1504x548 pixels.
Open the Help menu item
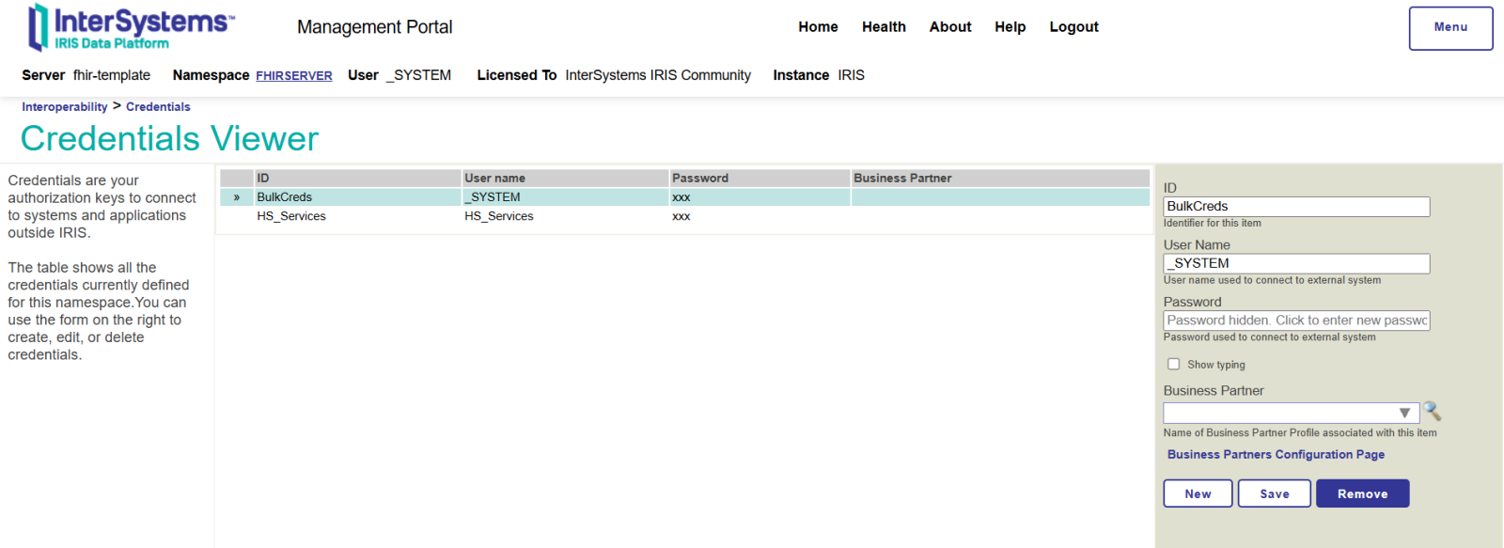(x=1010, y=27)
